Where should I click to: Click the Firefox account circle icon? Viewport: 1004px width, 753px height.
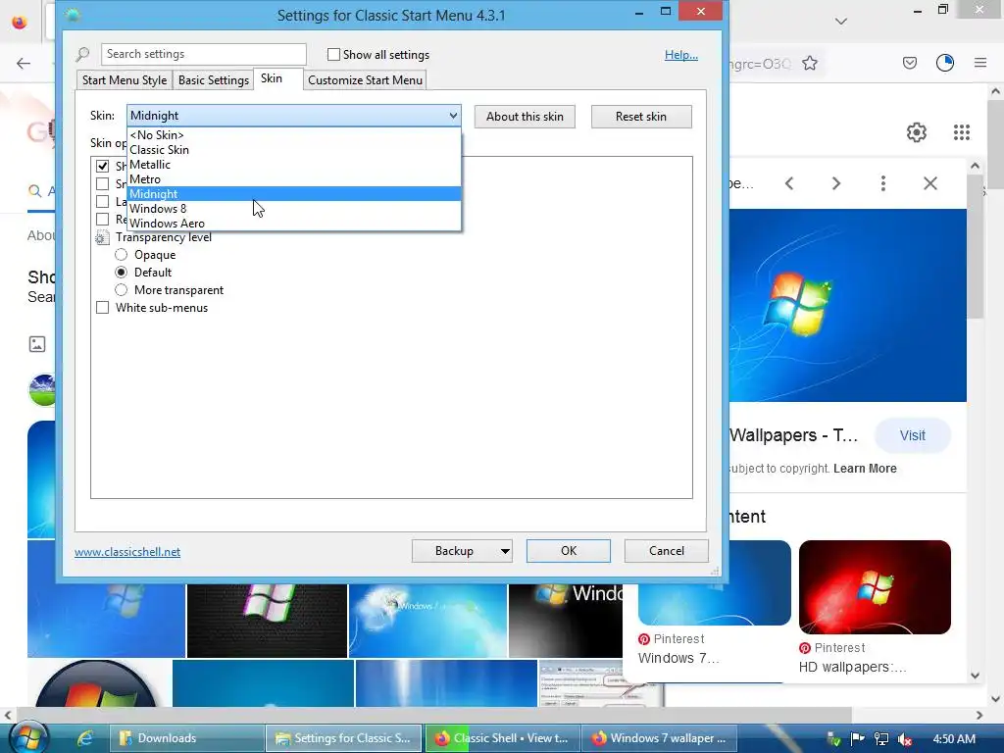(945, 63)
